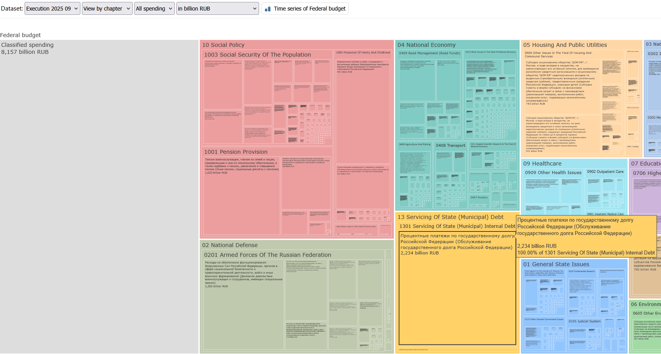Click the 02 National Defense chapter header
The width and height of the screenshot is (661, 354).
pyautogui.click(x=230, y=245)
